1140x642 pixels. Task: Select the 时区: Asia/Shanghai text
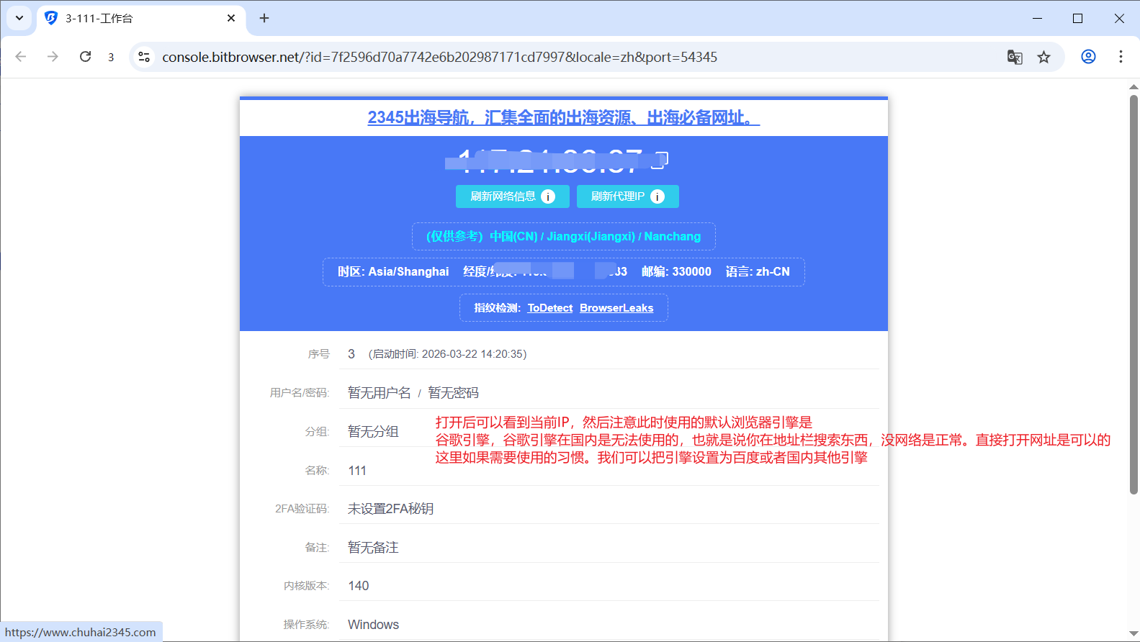coord(393,272)
